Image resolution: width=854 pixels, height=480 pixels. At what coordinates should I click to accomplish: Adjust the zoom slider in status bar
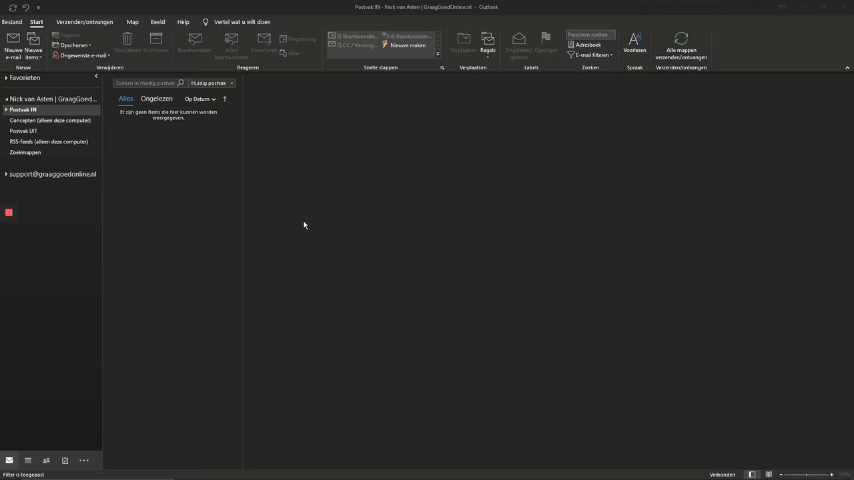[x=807, y=475]
